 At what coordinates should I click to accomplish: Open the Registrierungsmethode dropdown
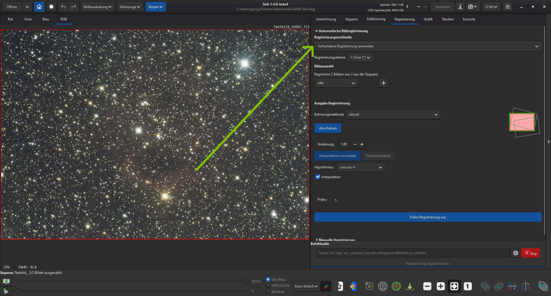tap(427, 46)
